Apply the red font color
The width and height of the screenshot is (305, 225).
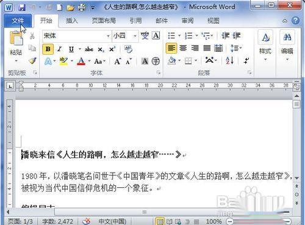[x=81, y=61]
